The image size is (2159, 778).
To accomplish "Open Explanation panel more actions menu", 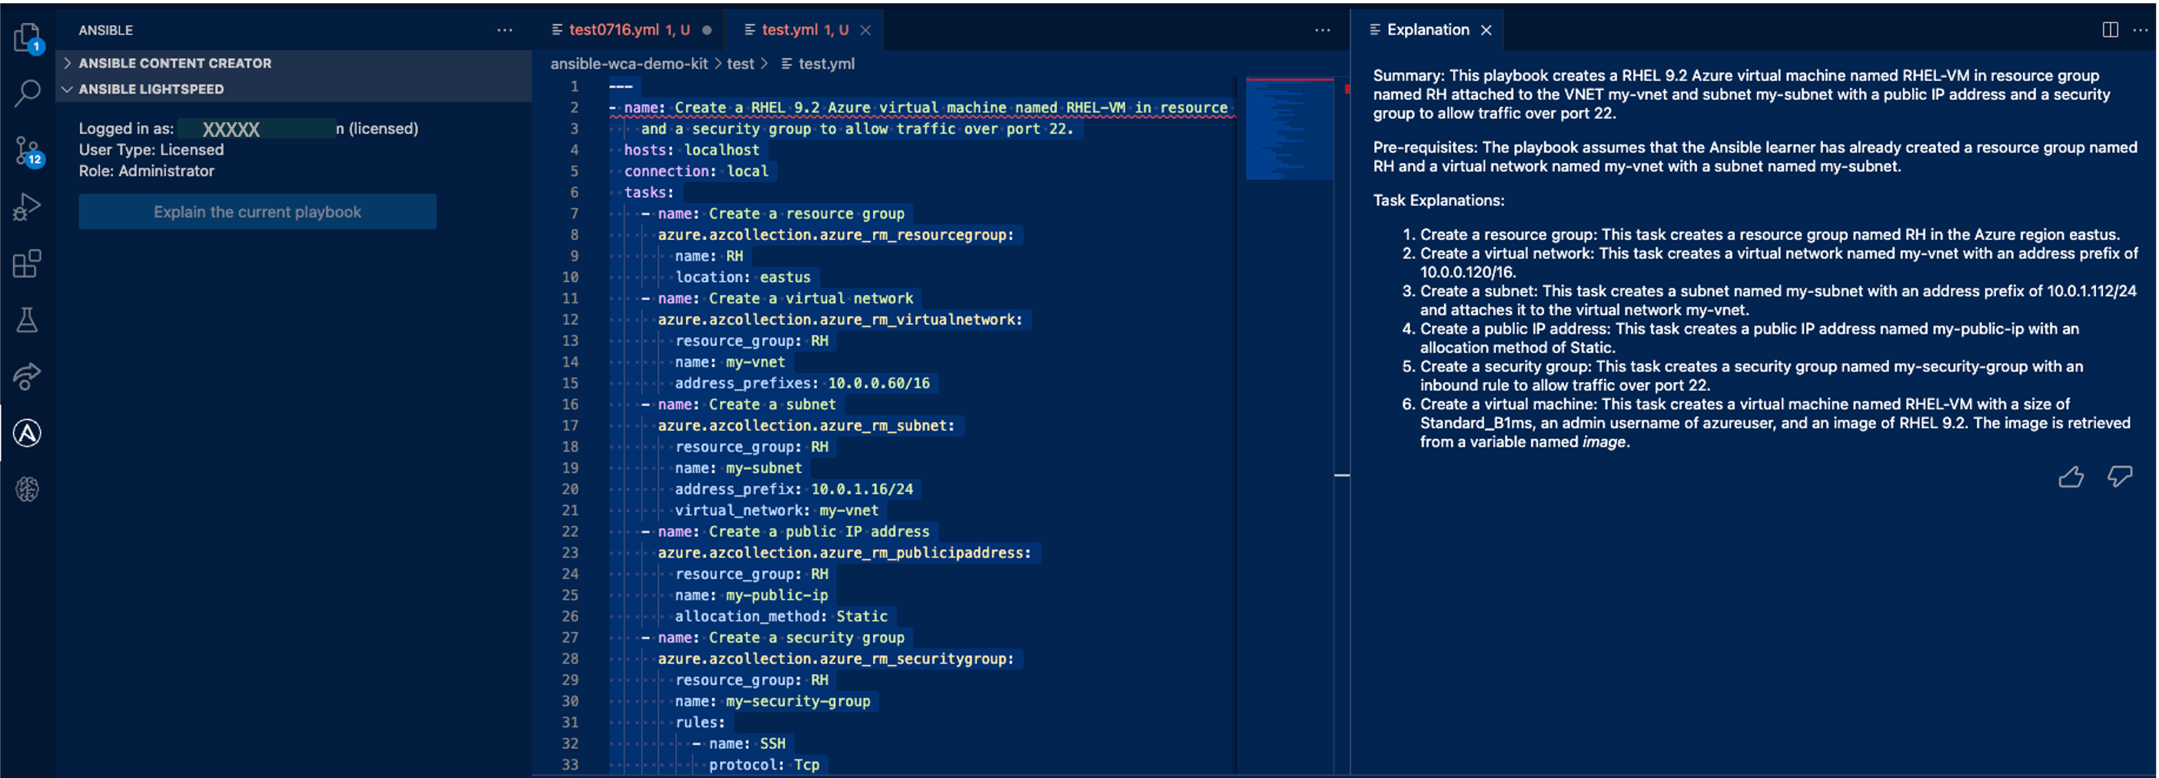I will (x=2140, y=30).
